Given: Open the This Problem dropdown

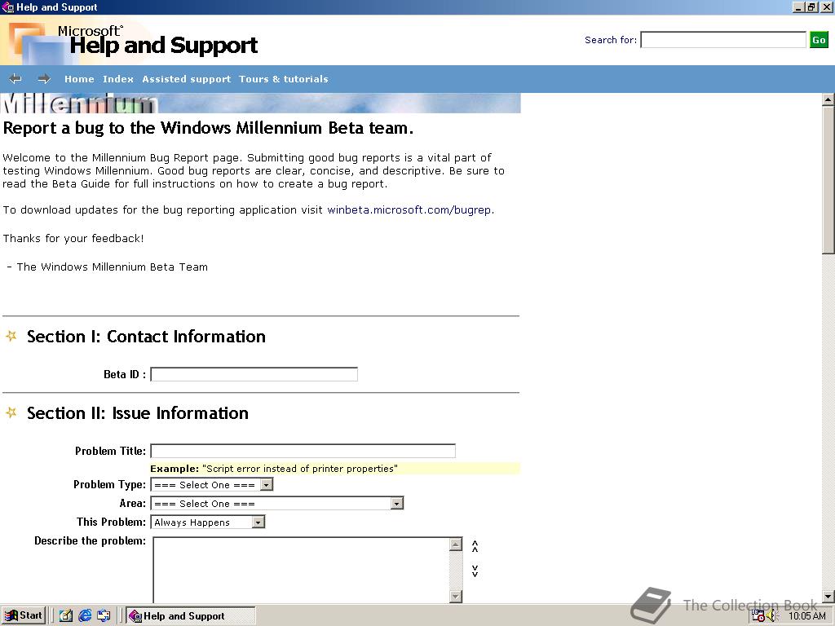Looking at the screenshot, I should pos(208,522).
